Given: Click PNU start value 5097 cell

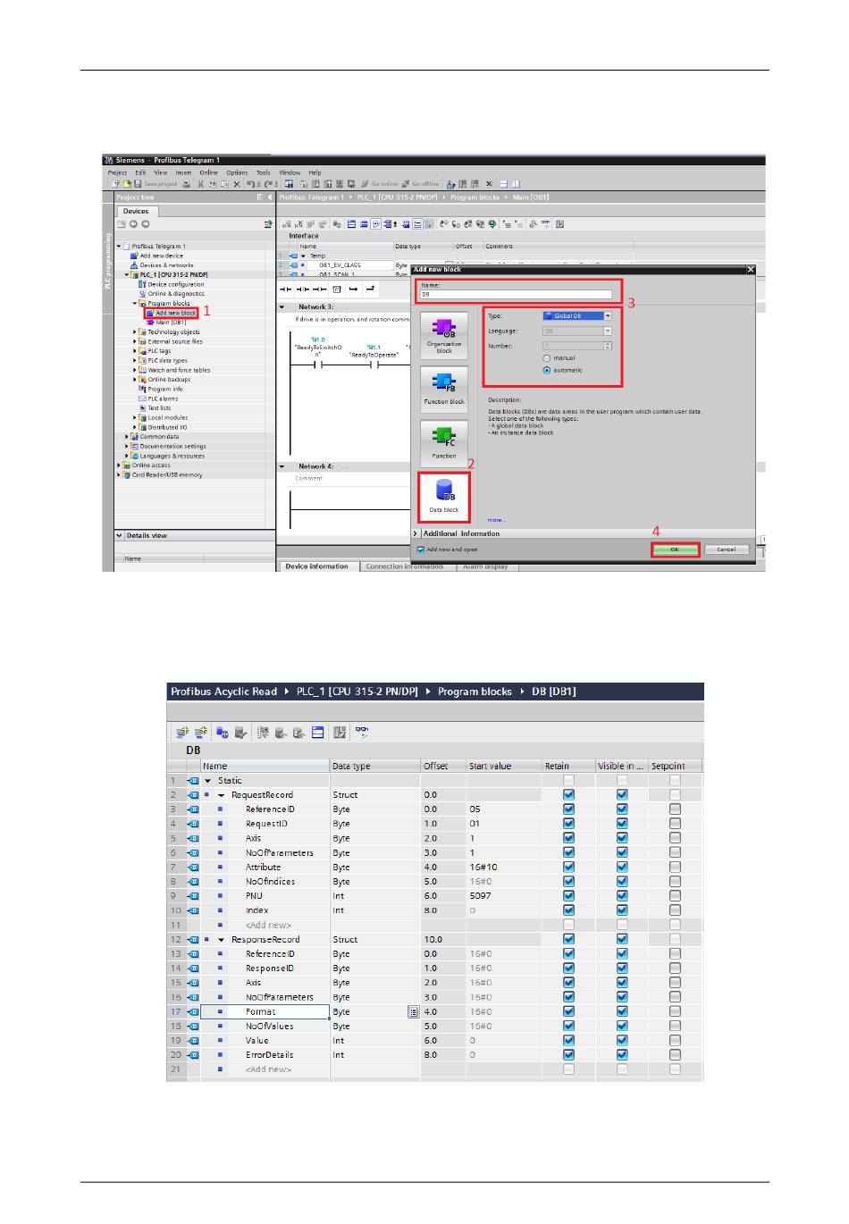Looking at the screenshot, I should point(504,896).
